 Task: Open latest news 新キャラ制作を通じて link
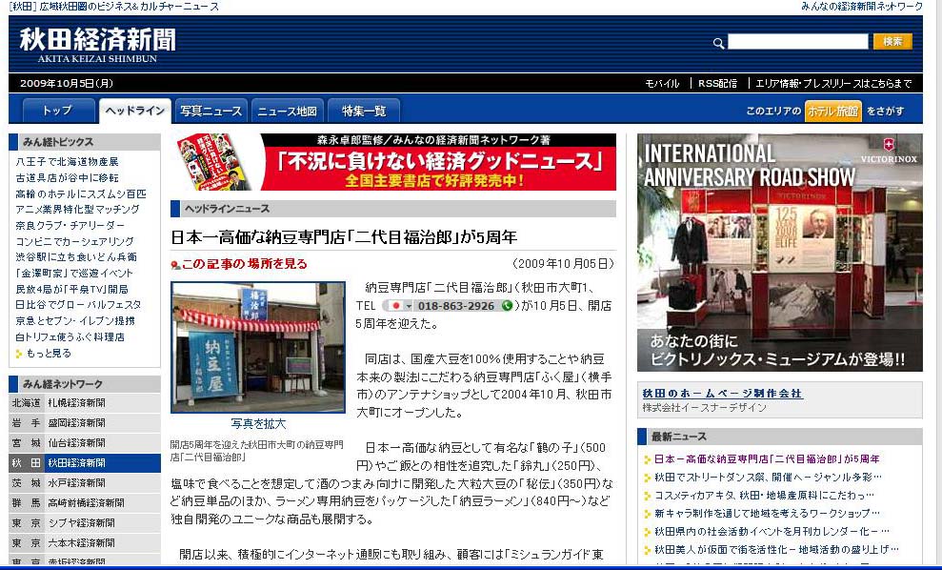pos(767,514)
